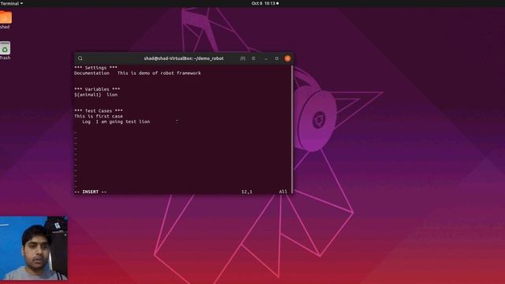Click the 'This is first case' line

tap(98, 116)
